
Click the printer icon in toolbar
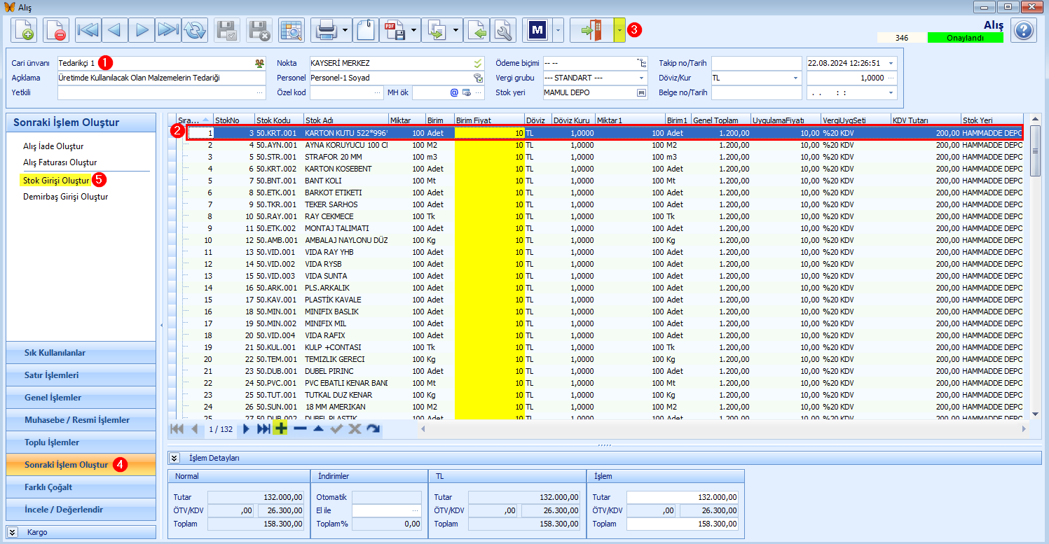click(327, 30)
